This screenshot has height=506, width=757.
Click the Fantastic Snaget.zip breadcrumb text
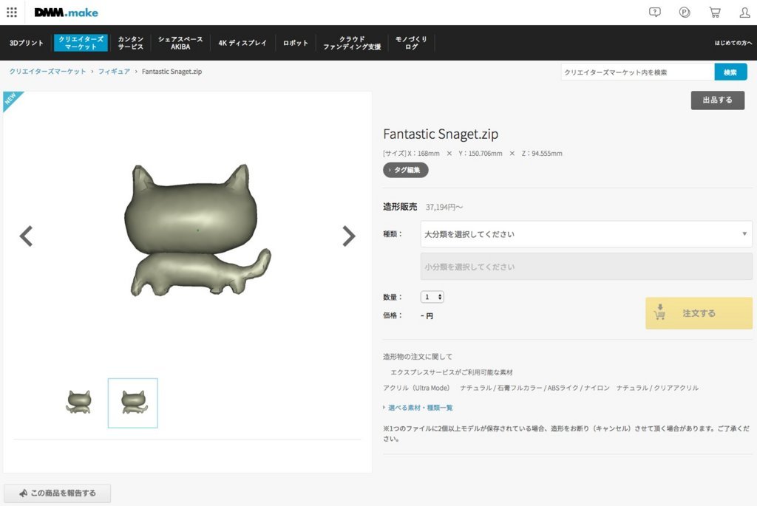coord(172,72)
